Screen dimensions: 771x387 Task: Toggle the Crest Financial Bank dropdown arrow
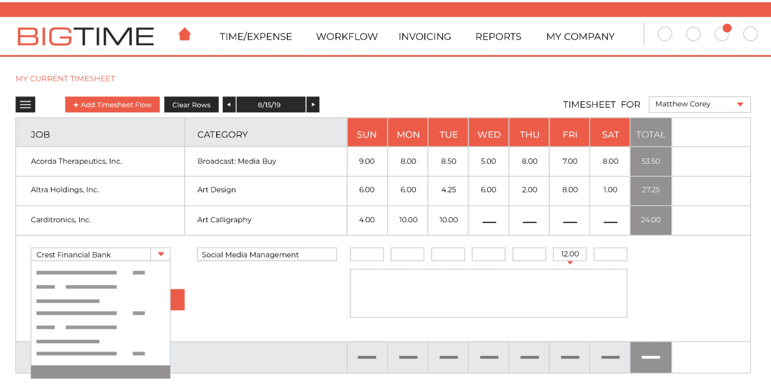(x=161, y=254)
